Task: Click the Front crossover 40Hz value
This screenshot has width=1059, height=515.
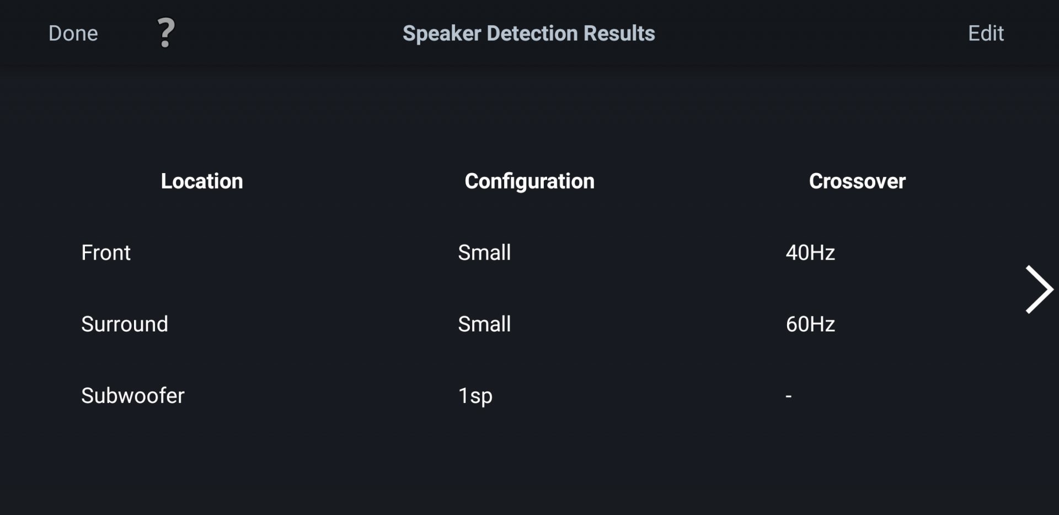Action: click(x=810, y=253)
